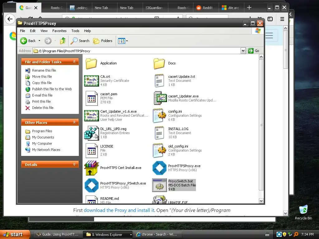Click Explorer scrollbar down arrow
319x239 pixels.
(261, 201)
